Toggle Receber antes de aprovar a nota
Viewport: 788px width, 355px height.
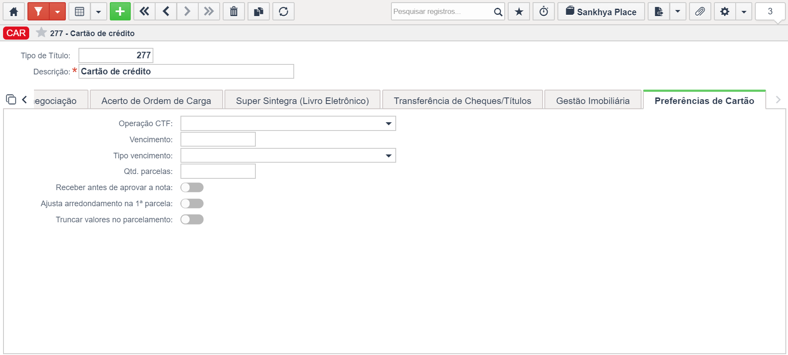point(192,188)
